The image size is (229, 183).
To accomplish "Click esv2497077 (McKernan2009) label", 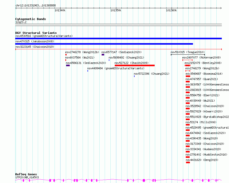I will [201, 57].
